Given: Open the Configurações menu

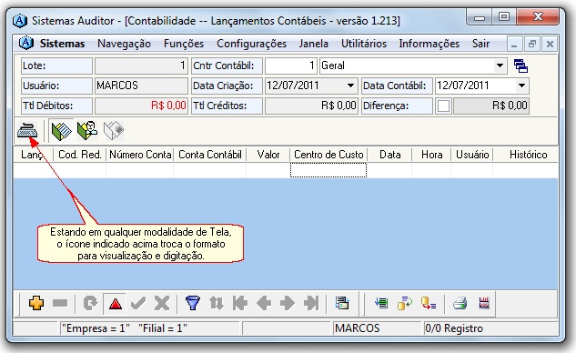Looking at the screenshot, I should point(252,44).
